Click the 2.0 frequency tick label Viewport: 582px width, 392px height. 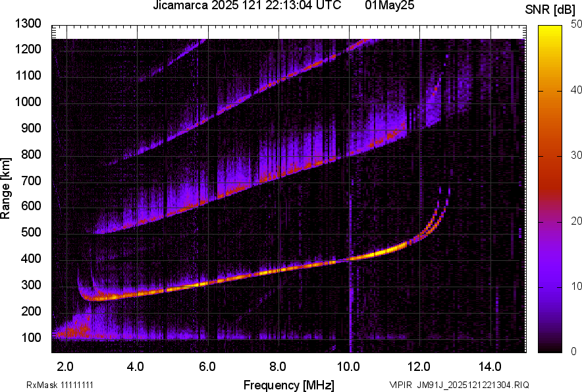(x=65, y=367)
